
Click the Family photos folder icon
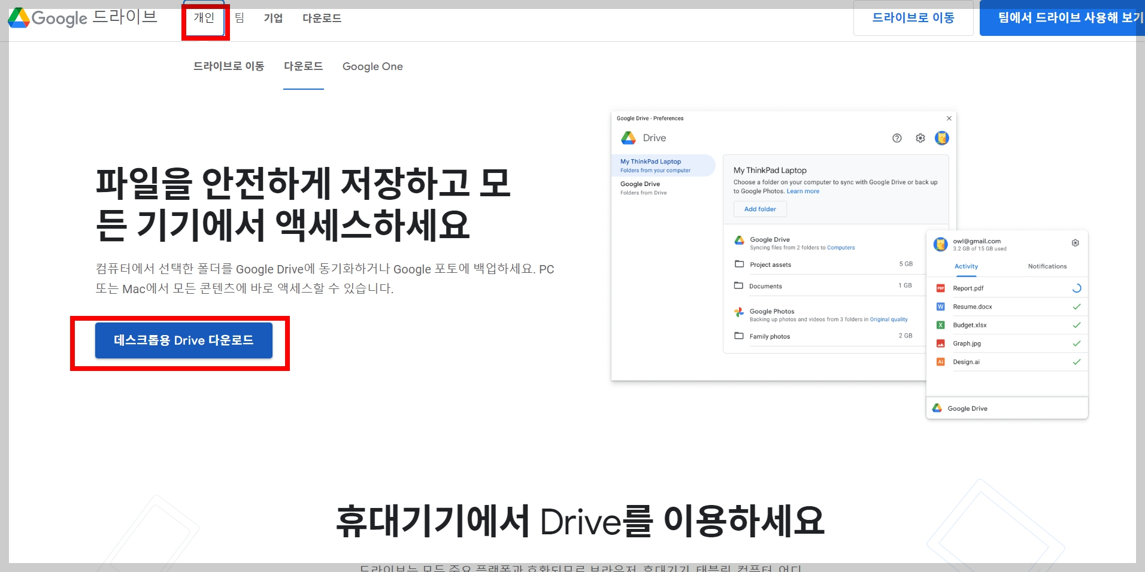tap(739, 336)
